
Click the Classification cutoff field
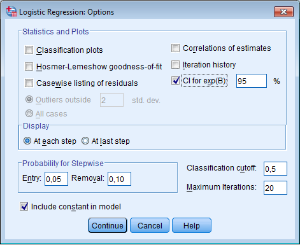pos(275,169)
